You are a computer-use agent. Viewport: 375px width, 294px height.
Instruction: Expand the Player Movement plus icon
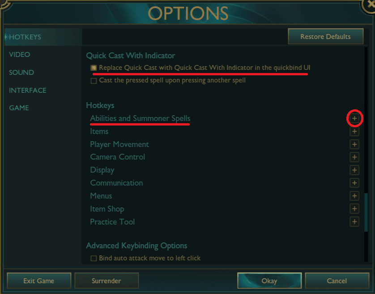pos(354,144)
